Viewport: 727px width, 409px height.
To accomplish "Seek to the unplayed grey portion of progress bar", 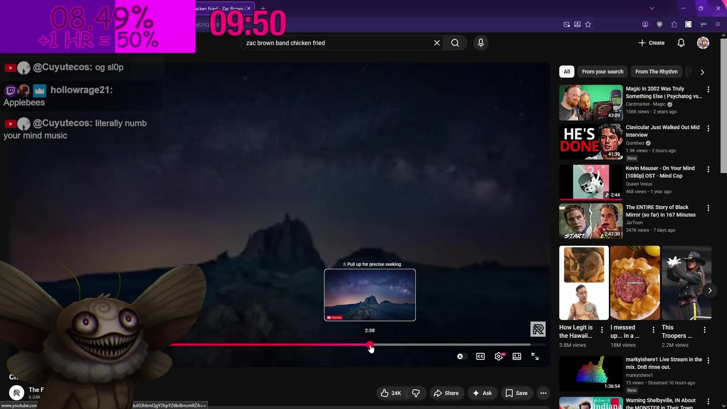I will [452, 345].
